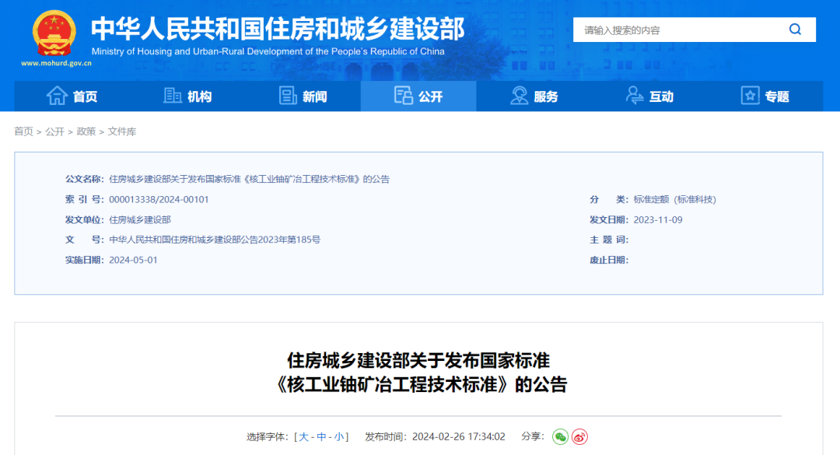The height and width of the screenshot is (455, 840).
Task: Click the 公开 disclosure icon
Action: click(404, 95)
